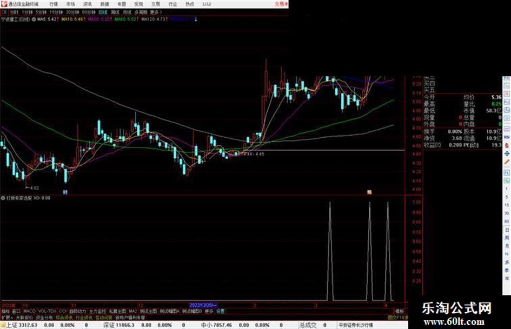The width and height of the screenshot is (511, 329).
Task: Click the F1 icon in right sidebar
Action: pos(507,173)
